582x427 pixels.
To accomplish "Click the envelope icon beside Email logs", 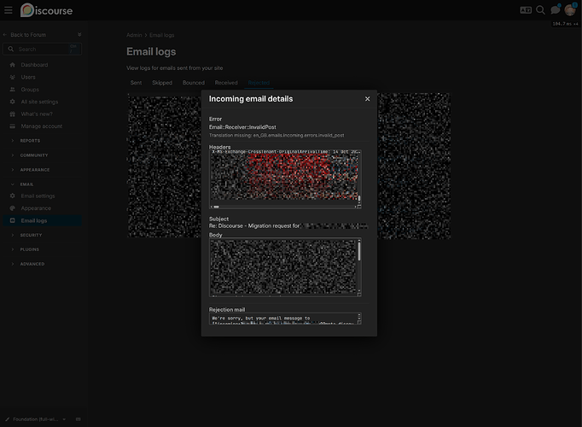I will (x=12, y=220).
